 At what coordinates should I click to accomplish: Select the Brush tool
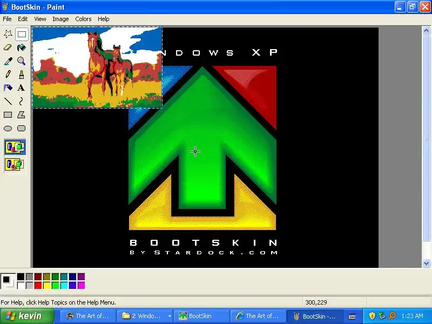point(22,75)
